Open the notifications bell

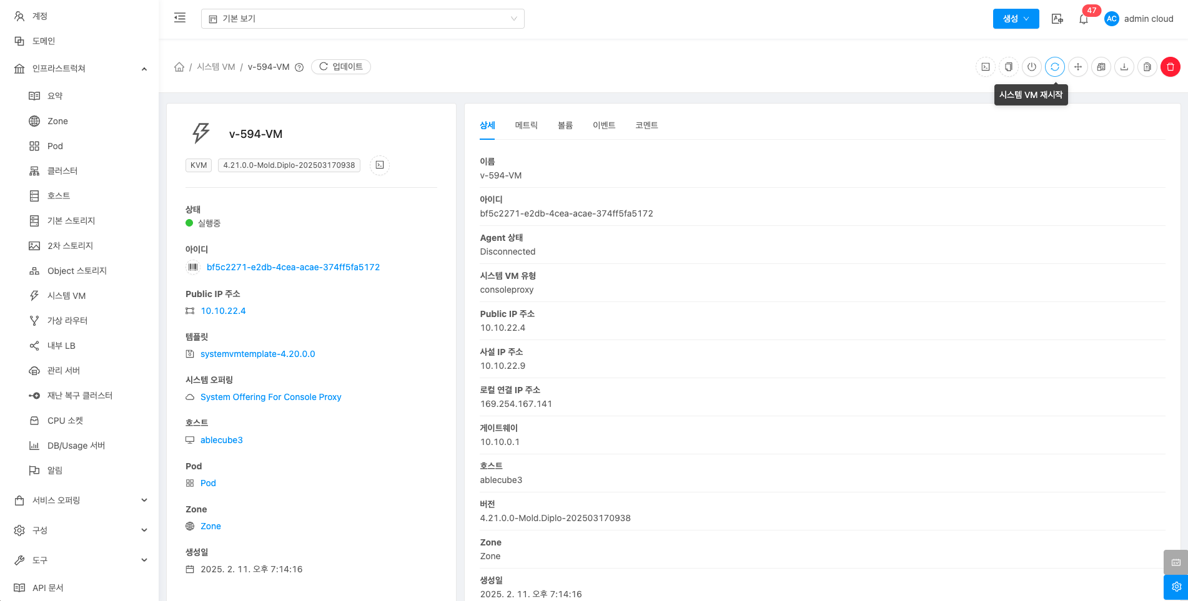pyautogui.click(x=1083, y=19)
